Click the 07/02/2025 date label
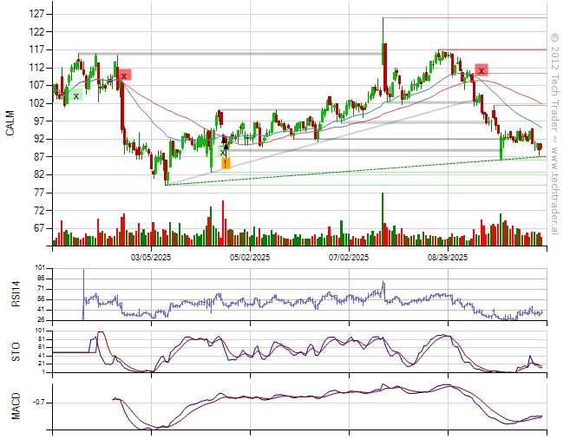The width and height of the screenshot is (570, 446). 350,258
